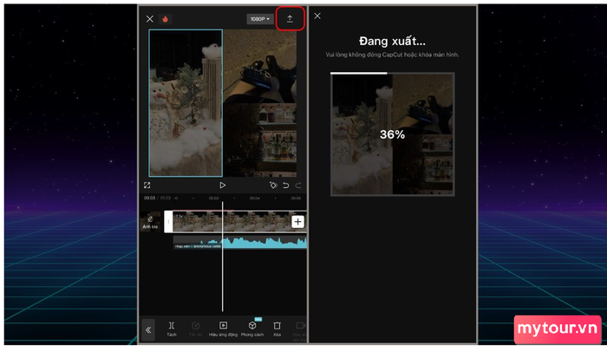Undo the last edit
This screenshot has height=351, width=607.
(285, 185)
